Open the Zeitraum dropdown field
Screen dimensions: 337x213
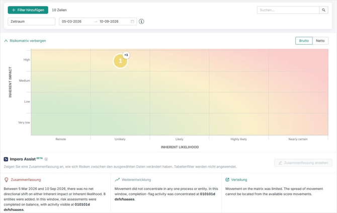click(x=32, y=22)
